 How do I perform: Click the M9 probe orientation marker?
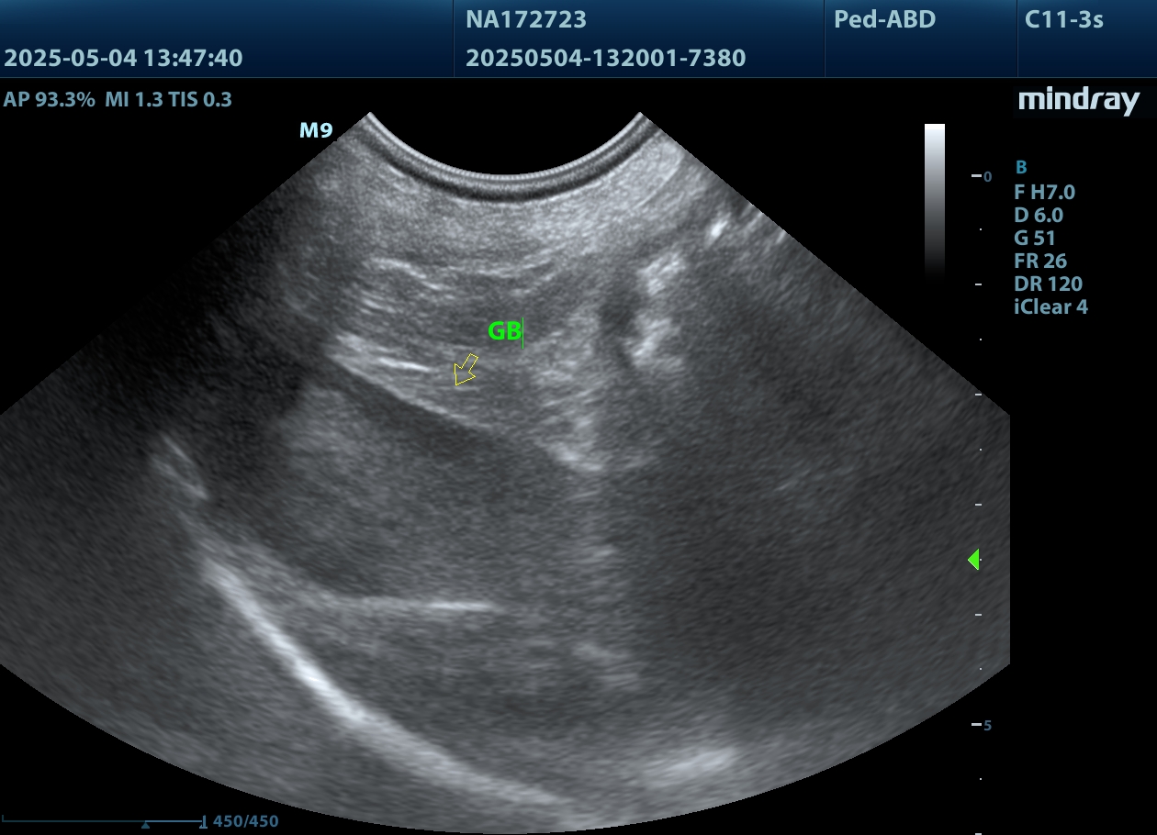point(316,130)
